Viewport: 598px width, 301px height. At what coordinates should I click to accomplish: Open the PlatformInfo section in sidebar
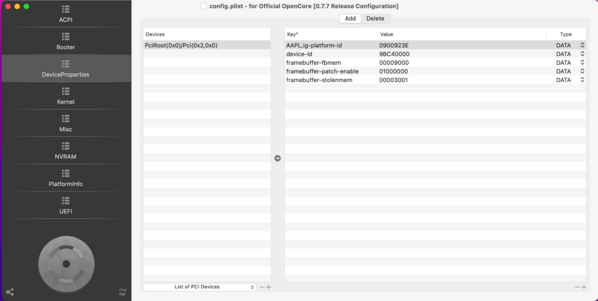tap(65, 178)
